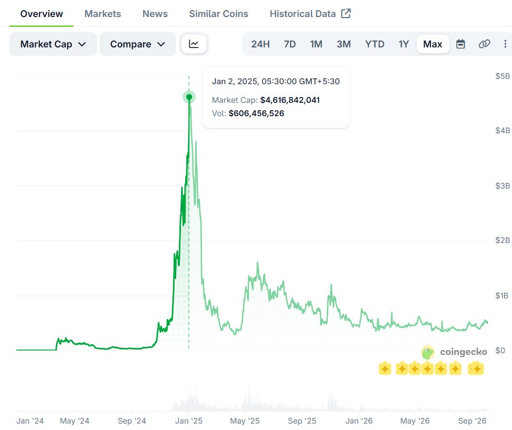Switch to the Markets tab

[x=103, y=14]
